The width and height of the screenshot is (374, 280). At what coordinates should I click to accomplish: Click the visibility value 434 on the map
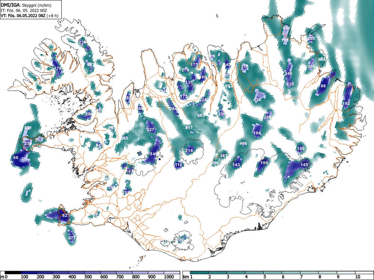click(257, 100)
